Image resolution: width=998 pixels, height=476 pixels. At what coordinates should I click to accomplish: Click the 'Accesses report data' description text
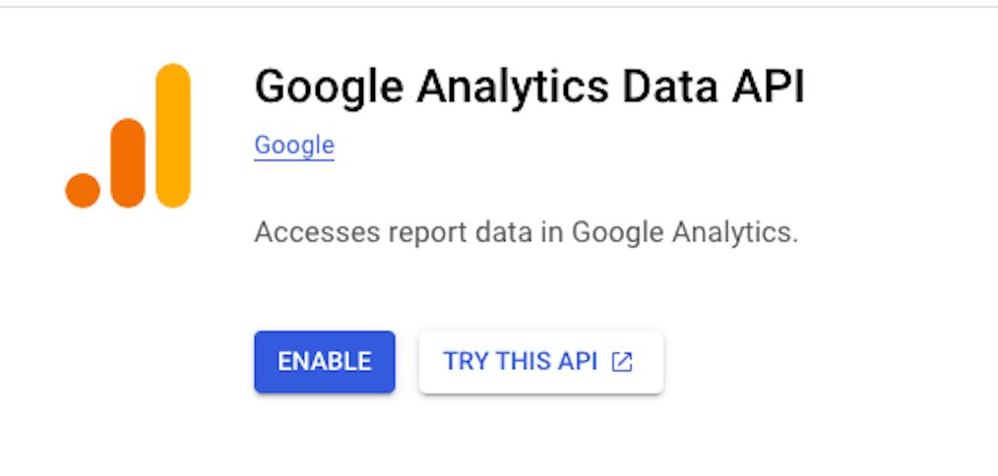coord(526,232)
